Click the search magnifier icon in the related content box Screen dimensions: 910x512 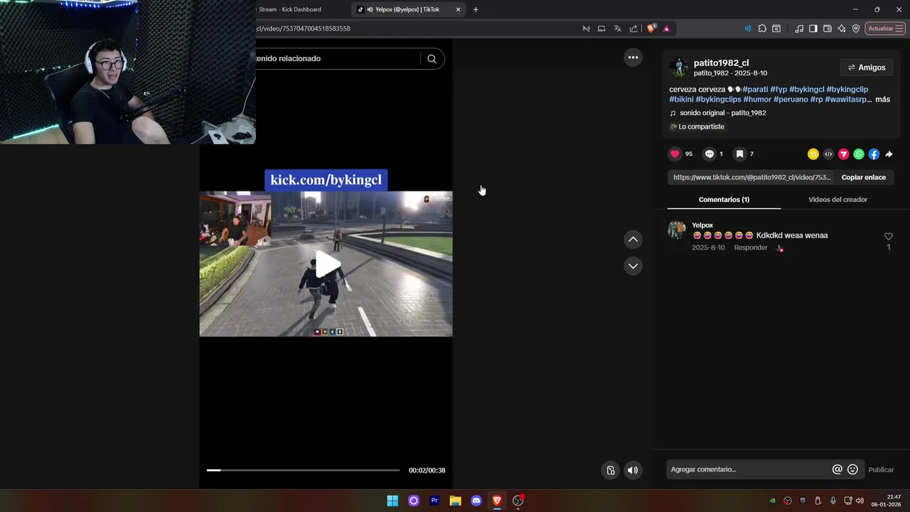pyautogui.click(x=432, y=59)
